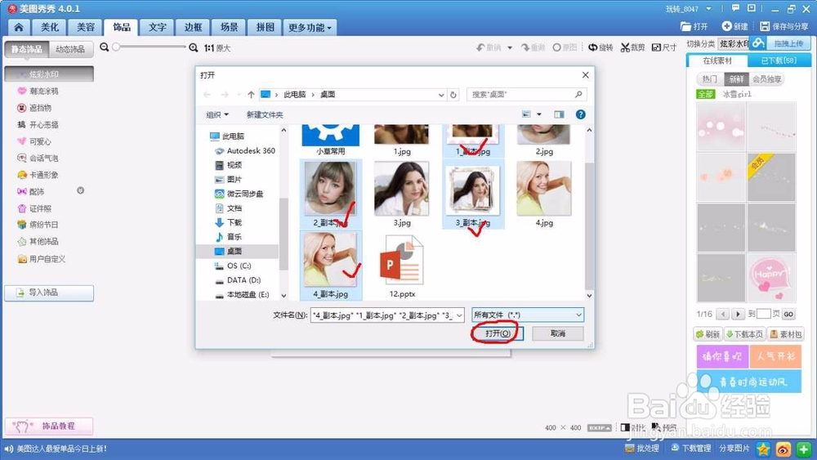This screenshot has width=817, height=460.
Task: Click the zoom in magnifier icon
Action: click(194, 47)
